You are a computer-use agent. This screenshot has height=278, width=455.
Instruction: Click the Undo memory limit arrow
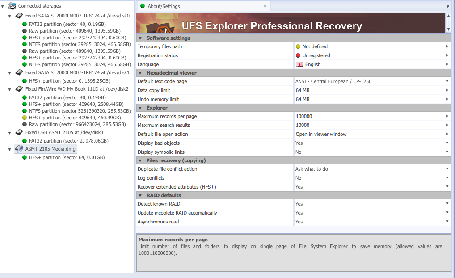(x=447, y=99)
